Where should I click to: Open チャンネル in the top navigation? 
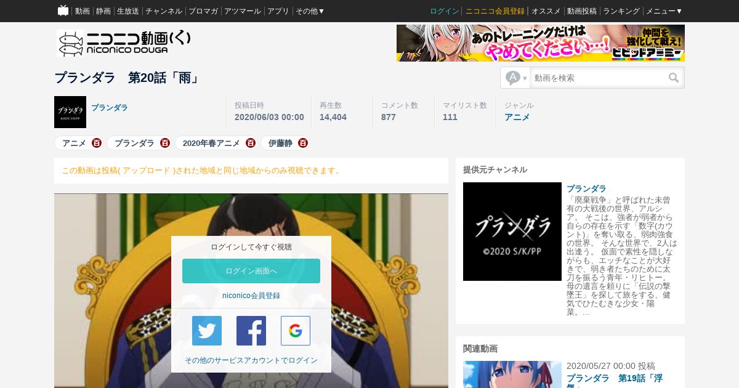(164, 11)
